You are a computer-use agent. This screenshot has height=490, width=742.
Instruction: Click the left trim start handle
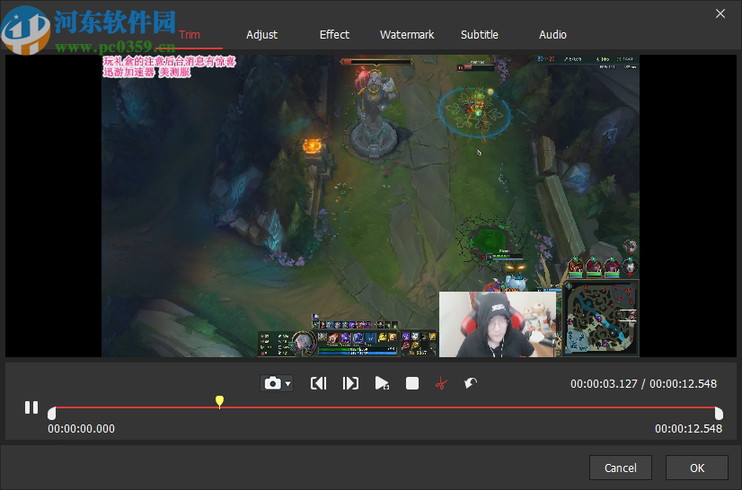point(51,414)
